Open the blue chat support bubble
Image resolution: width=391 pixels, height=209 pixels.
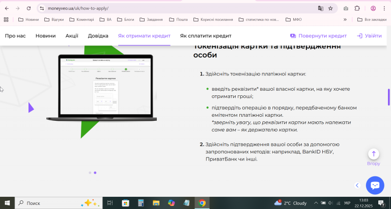point(375,186)
